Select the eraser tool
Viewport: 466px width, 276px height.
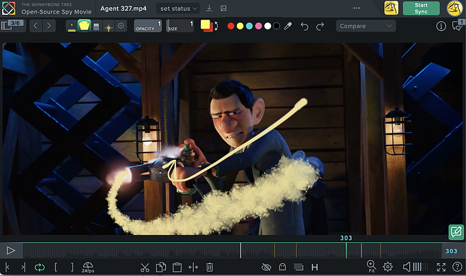pos(96,27)
